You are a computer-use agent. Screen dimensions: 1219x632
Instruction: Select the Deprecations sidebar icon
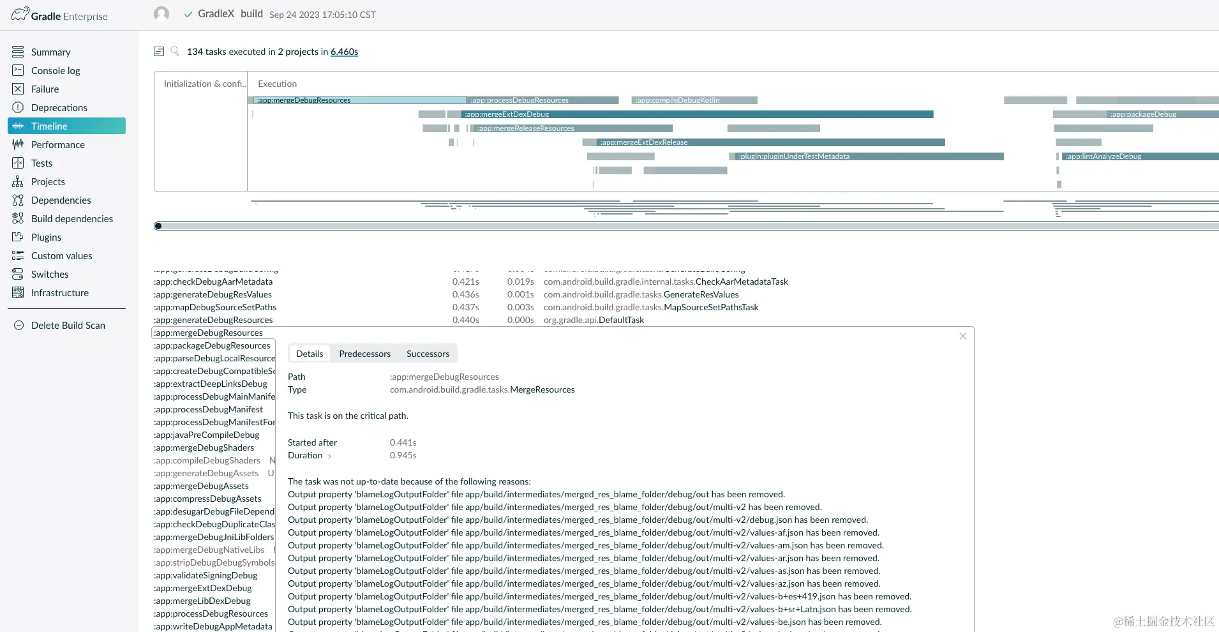[59, 107]
